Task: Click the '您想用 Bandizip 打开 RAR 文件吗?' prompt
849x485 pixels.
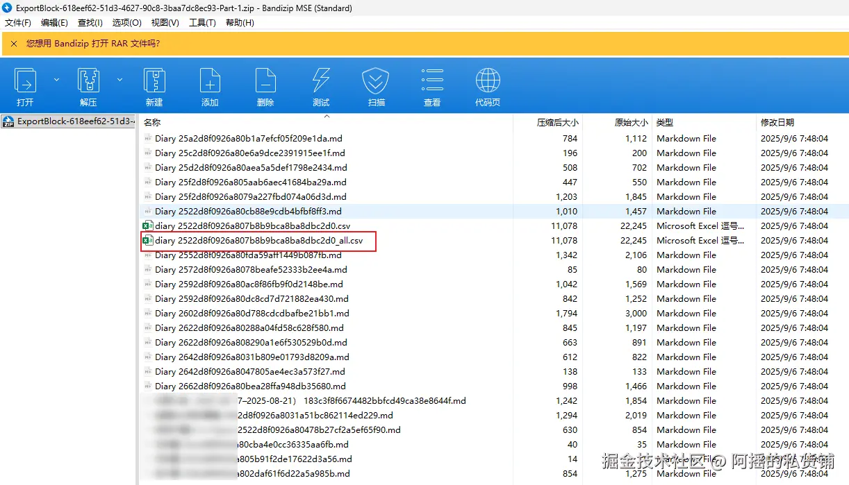Action: (93, 43)
